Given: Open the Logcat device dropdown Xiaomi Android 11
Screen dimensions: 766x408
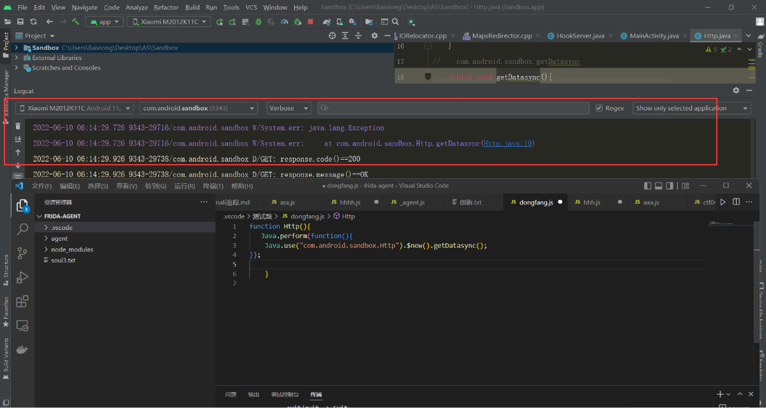Looking at the screenshot, I should coord(74,108).
